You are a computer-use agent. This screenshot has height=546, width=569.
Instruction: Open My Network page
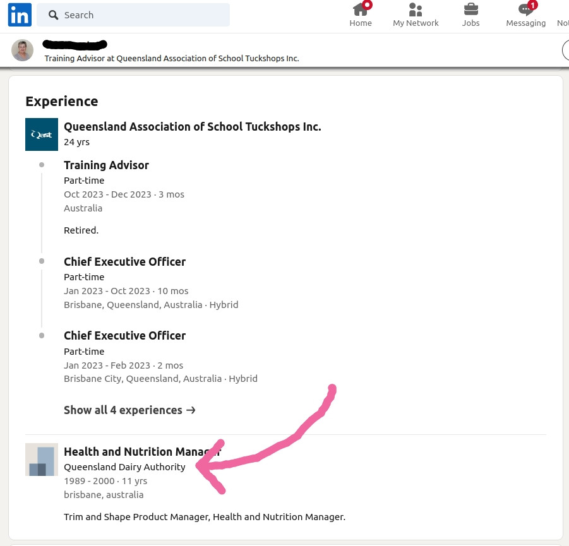pos(416,15)
